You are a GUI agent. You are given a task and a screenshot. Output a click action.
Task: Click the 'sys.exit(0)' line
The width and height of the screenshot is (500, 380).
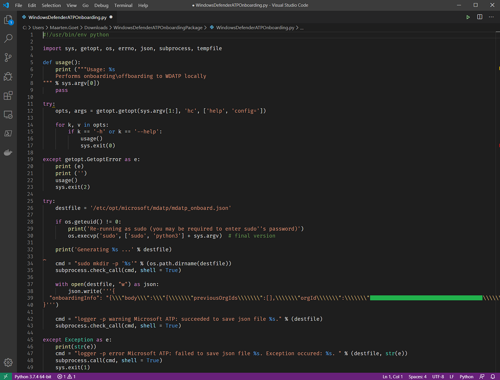tap(98, 146)
